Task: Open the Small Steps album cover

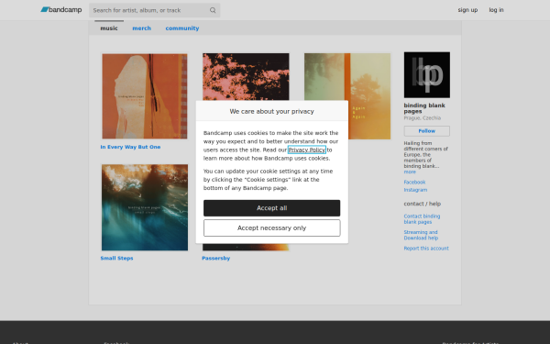Action: click(145, 207)
